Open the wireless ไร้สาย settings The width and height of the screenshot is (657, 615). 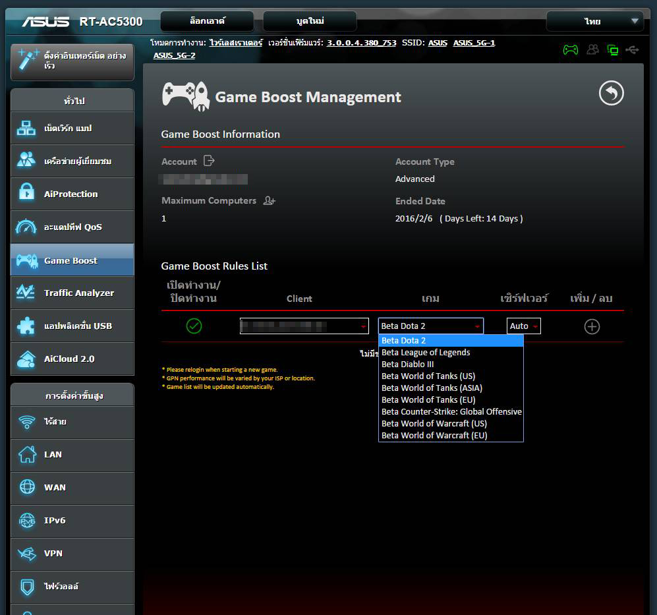click(72, 422)
